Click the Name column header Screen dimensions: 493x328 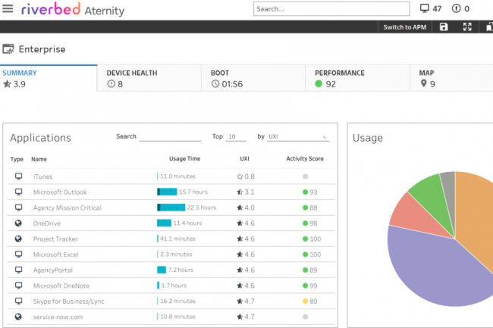click(39, 159)
